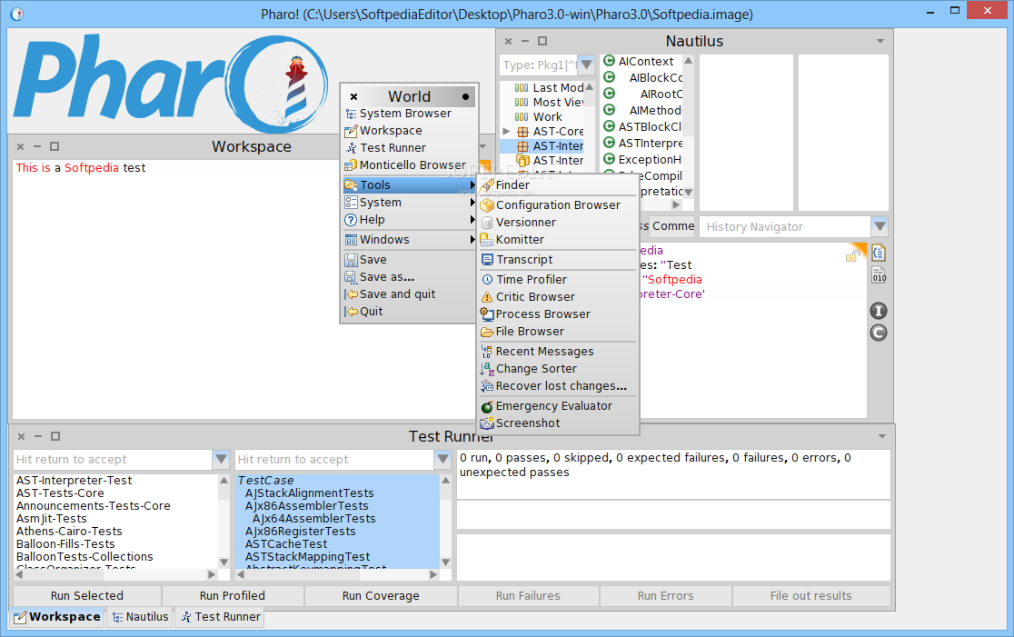The image size is (1014, 637).
Task: Open the Nautilus package filter dropdown
Action: pyautogui.click(x=586, y=65)
